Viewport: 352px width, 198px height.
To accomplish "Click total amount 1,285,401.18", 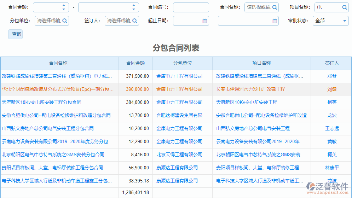I will 135,193.
